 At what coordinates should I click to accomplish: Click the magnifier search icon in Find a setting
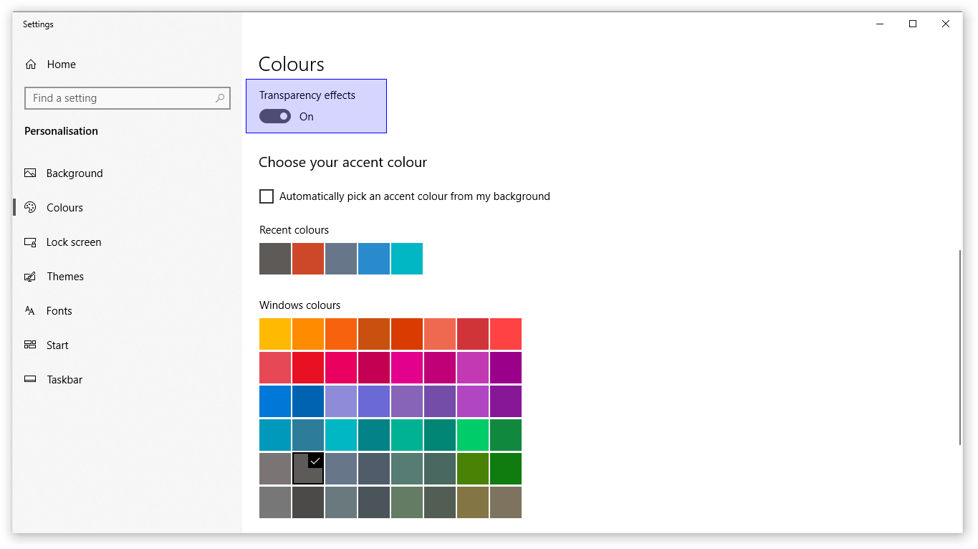pyautogui.click(x=220, y=98)
